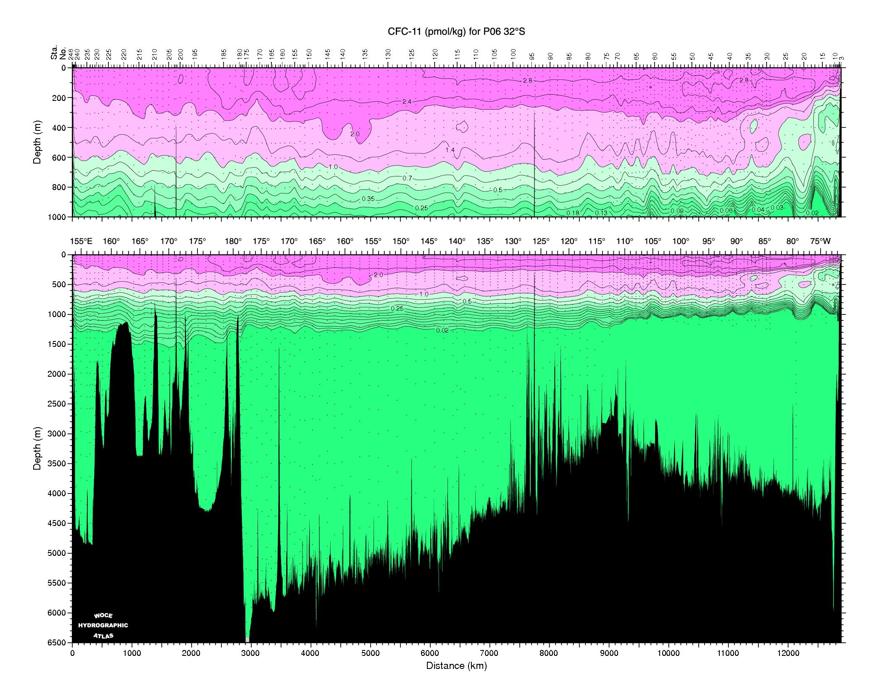Click the "2.4" contour label
The image size is (887, 695).
(x=407, y=102)
